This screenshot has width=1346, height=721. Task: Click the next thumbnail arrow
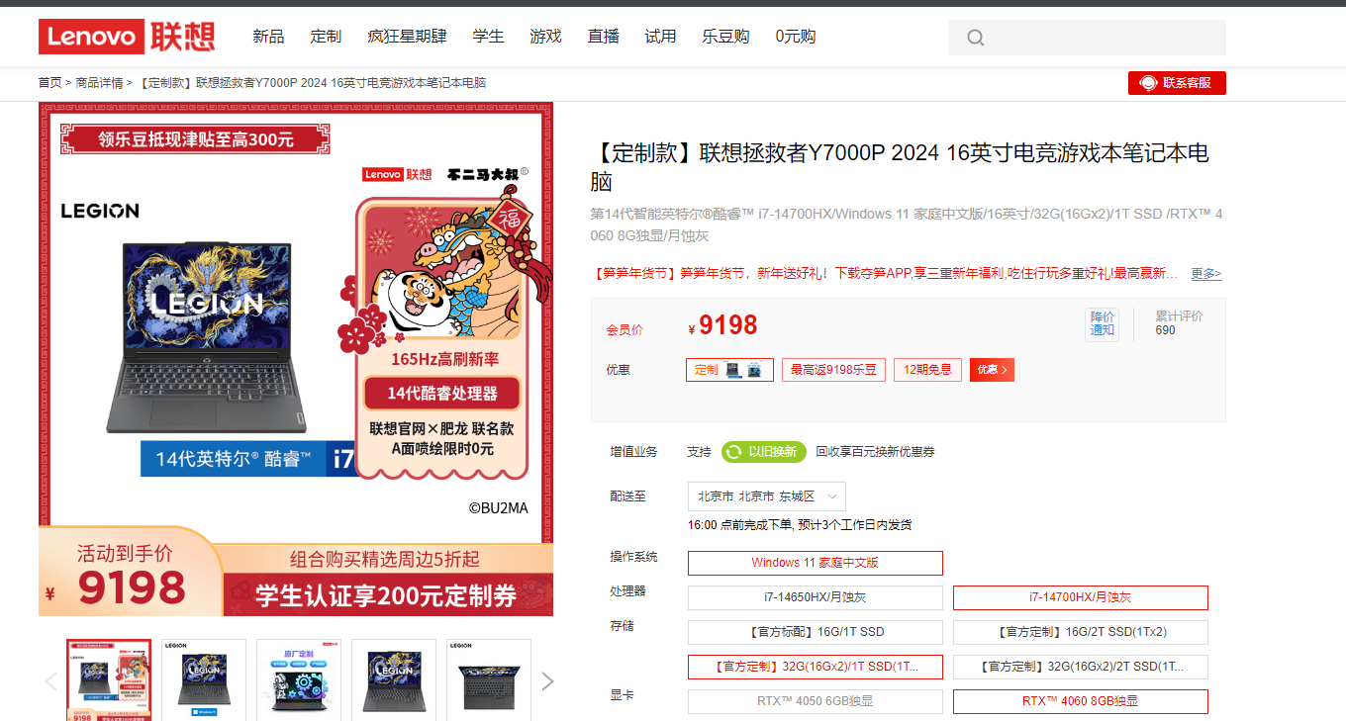pos(547,681)
